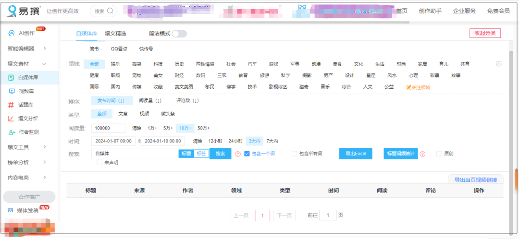Open 企业服务 in top navigation
The image size is (519, 239).
click(464, 11)
